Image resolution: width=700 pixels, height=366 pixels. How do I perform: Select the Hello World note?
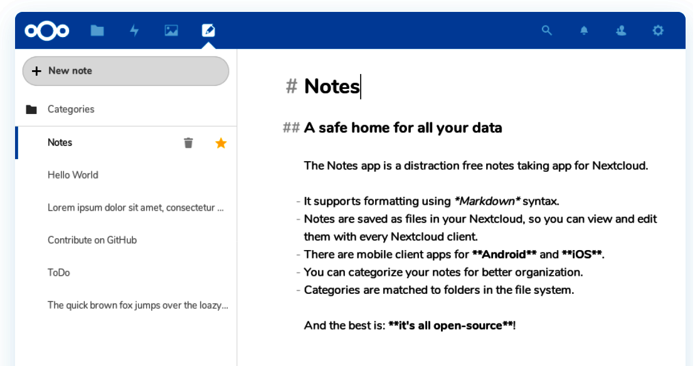pyautogui.click(x=72, y=175)
